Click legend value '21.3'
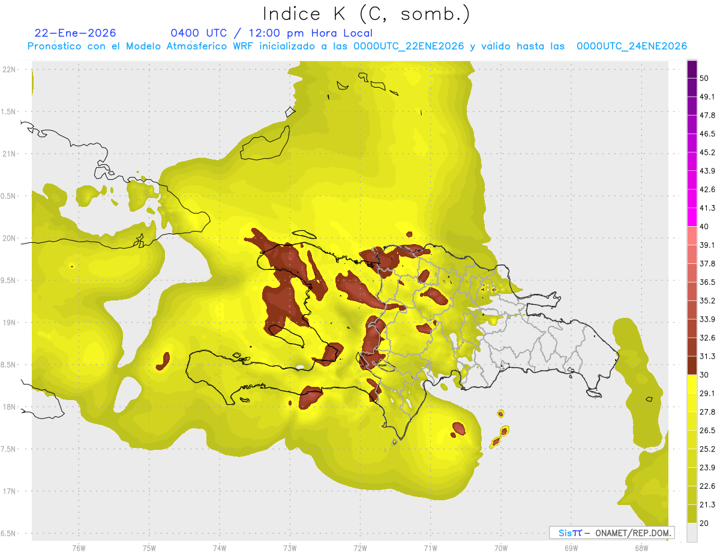The width and height of the screenshot is (720, 556). 707,505
